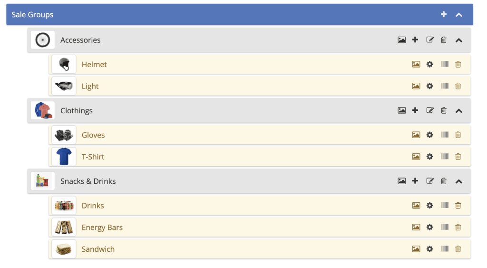The height and width of the screenshot is (268, 487).
Task: Open settings gear for Drinks
Action: point(430,206)
